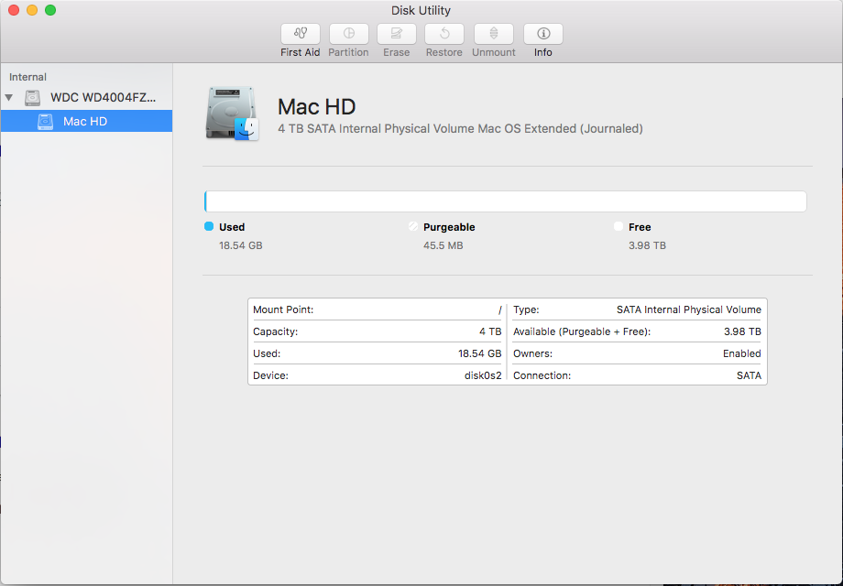
Task: Click the '4 TB SATA Internal Physical Volume' subtitle
Action: (x=460, y=129)
